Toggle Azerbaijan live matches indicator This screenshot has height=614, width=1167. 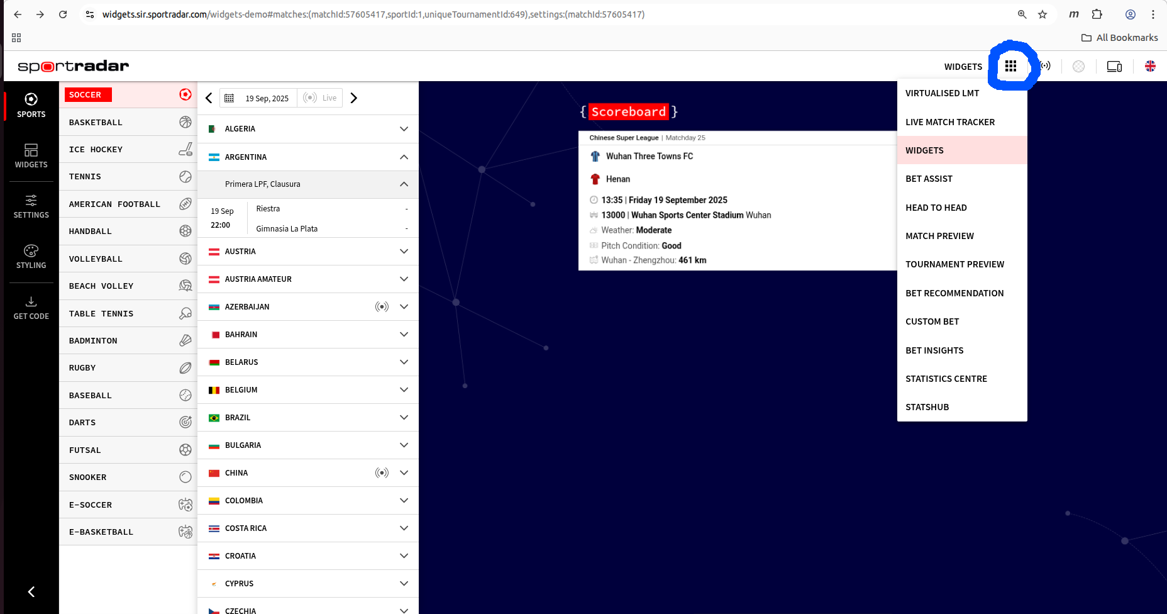click(x=382, y=307)
